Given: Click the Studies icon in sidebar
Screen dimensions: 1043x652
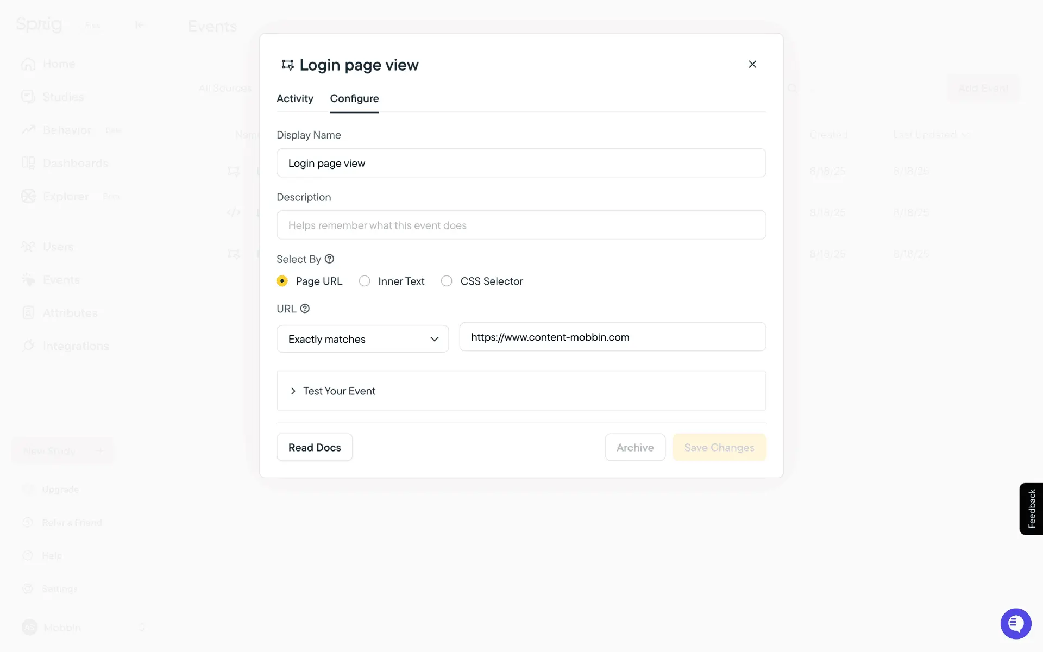Looking at the screenshot, I should 28,97.
